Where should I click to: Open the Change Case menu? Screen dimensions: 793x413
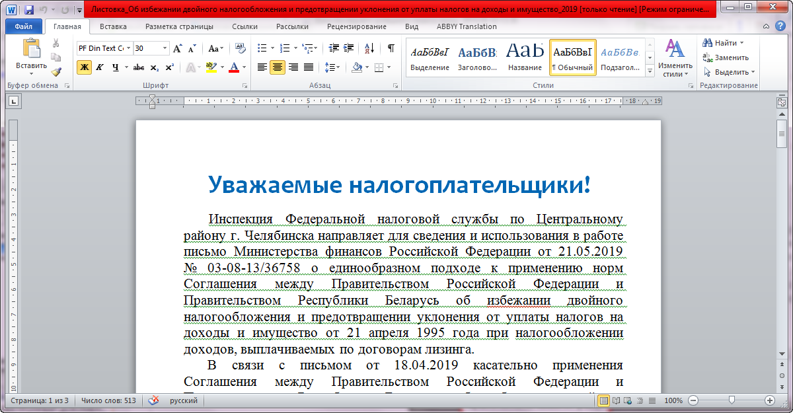[x=215, y=48]
